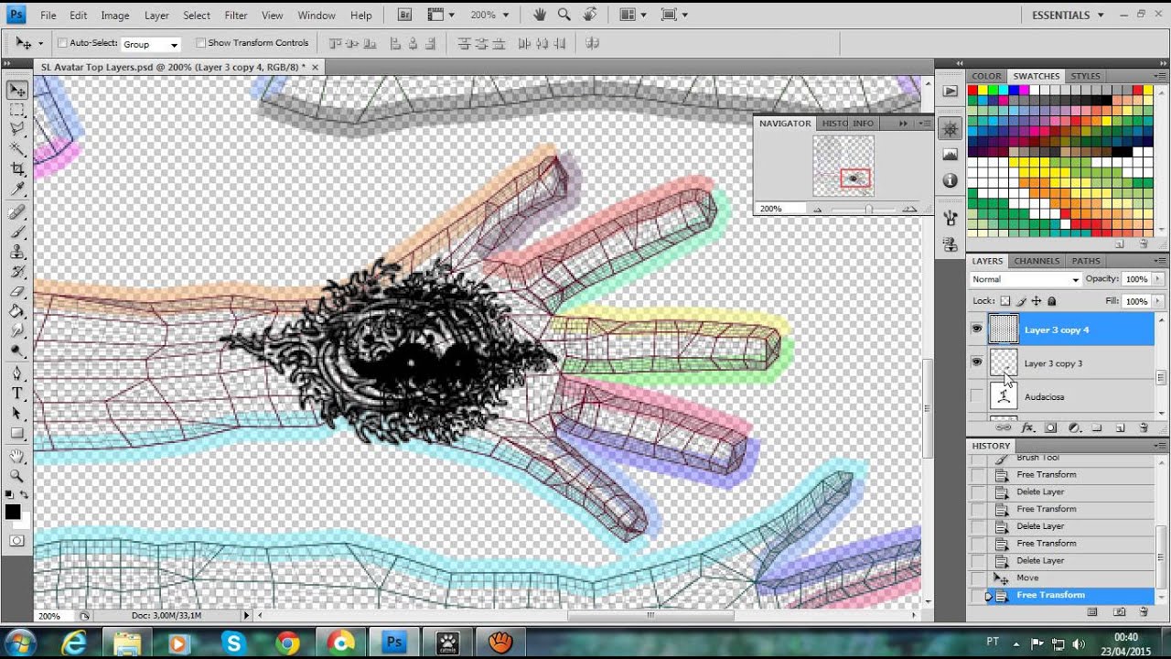
Task: Open the Screen Mode dropdown
Action: coord(674,15)
